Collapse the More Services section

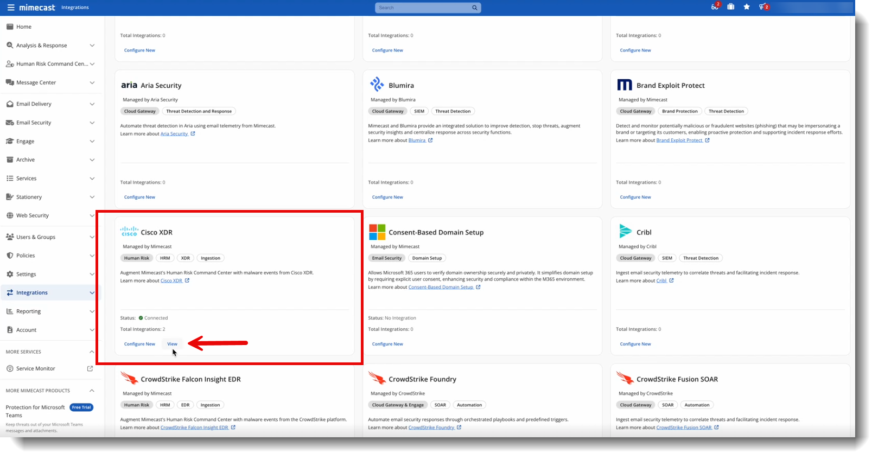coord(92,352)
